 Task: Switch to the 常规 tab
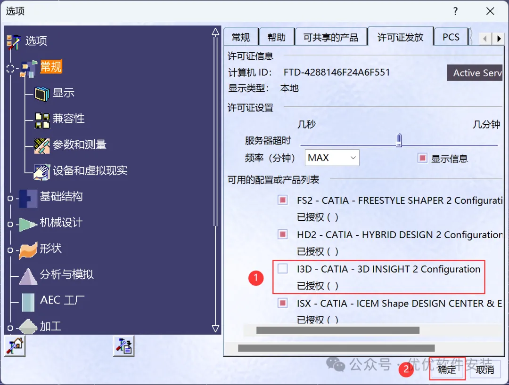coord(241,37)
